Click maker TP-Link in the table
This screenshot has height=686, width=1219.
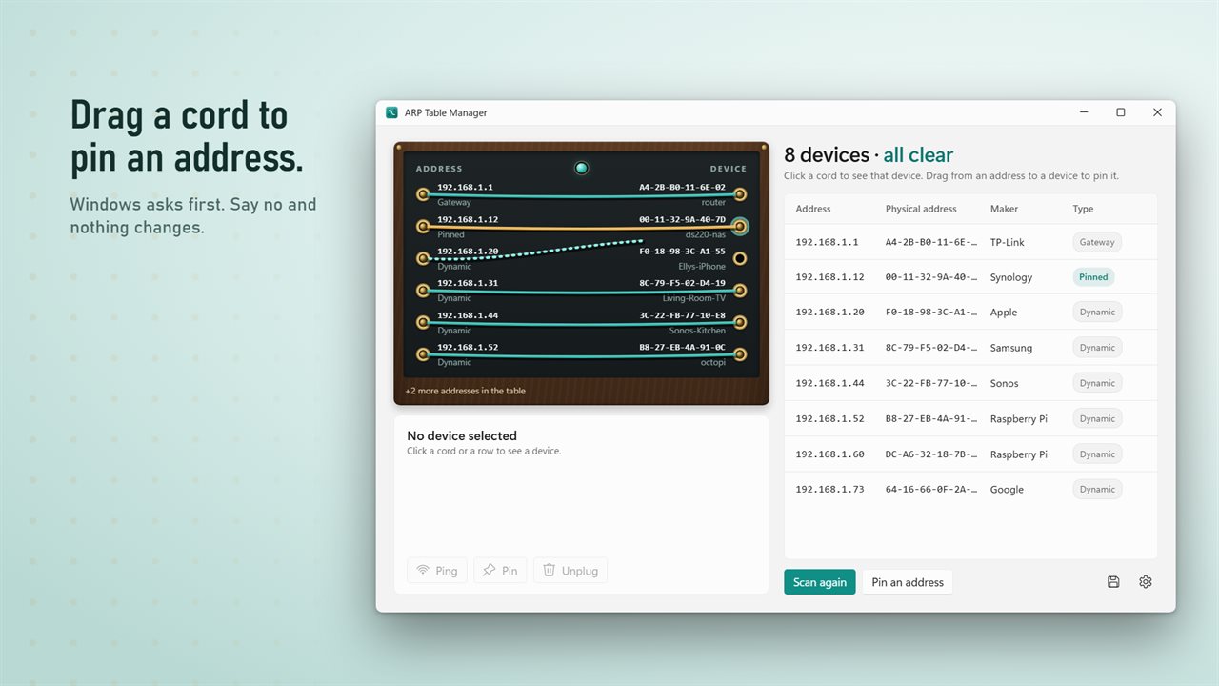(x=1008, y=242)
